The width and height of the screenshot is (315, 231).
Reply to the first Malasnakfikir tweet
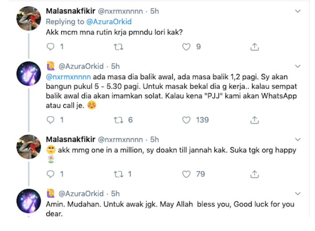(51, 47)
